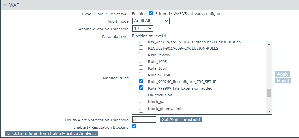299x138 pixels.
Task: Click the WAF section header title
Action: tap(14, 5)
